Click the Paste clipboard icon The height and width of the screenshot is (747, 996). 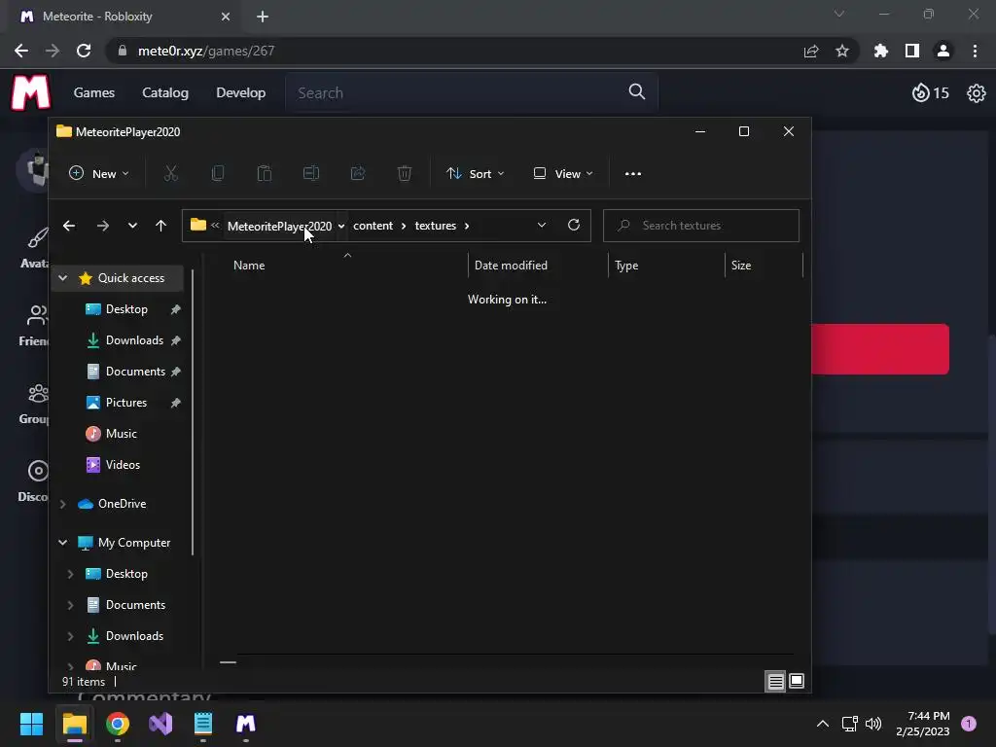tap(265, 173)
